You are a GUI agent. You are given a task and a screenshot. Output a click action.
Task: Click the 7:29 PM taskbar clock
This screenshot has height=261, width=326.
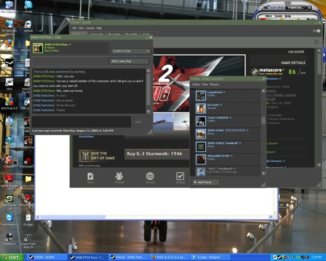click(317, 257)
